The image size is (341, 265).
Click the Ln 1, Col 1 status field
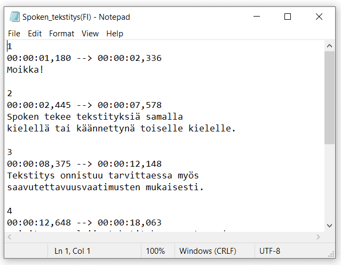click(x=72, y=251)
